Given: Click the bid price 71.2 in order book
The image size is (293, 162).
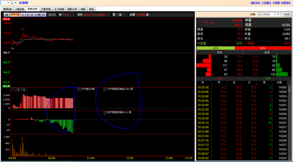Looking at the screenshot, I should pyautogui.click(x=239, y=57).
